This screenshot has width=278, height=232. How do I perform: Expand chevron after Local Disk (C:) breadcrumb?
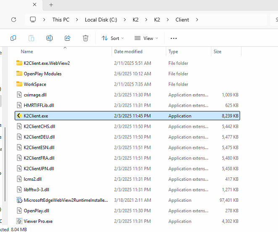[125, 20]
